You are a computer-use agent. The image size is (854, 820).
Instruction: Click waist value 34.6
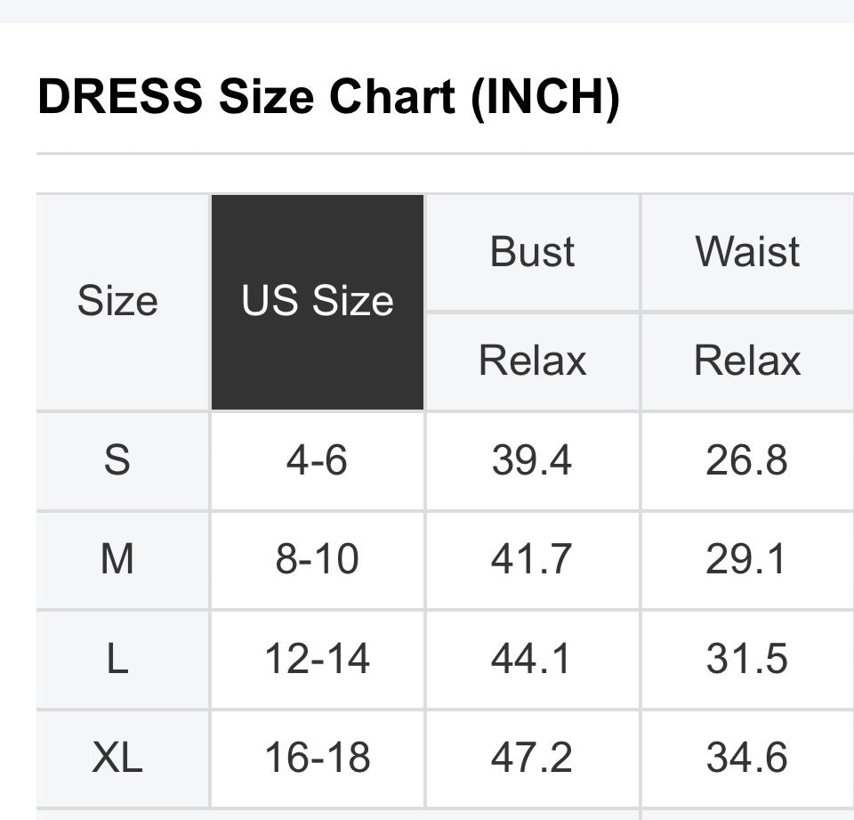click(747, 759)
